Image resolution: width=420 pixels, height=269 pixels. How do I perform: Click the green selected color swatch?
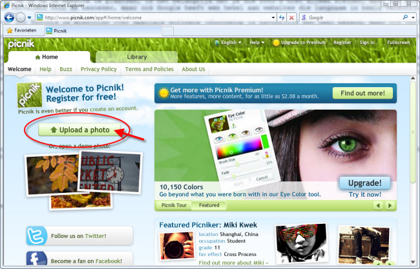coord(265,141)
